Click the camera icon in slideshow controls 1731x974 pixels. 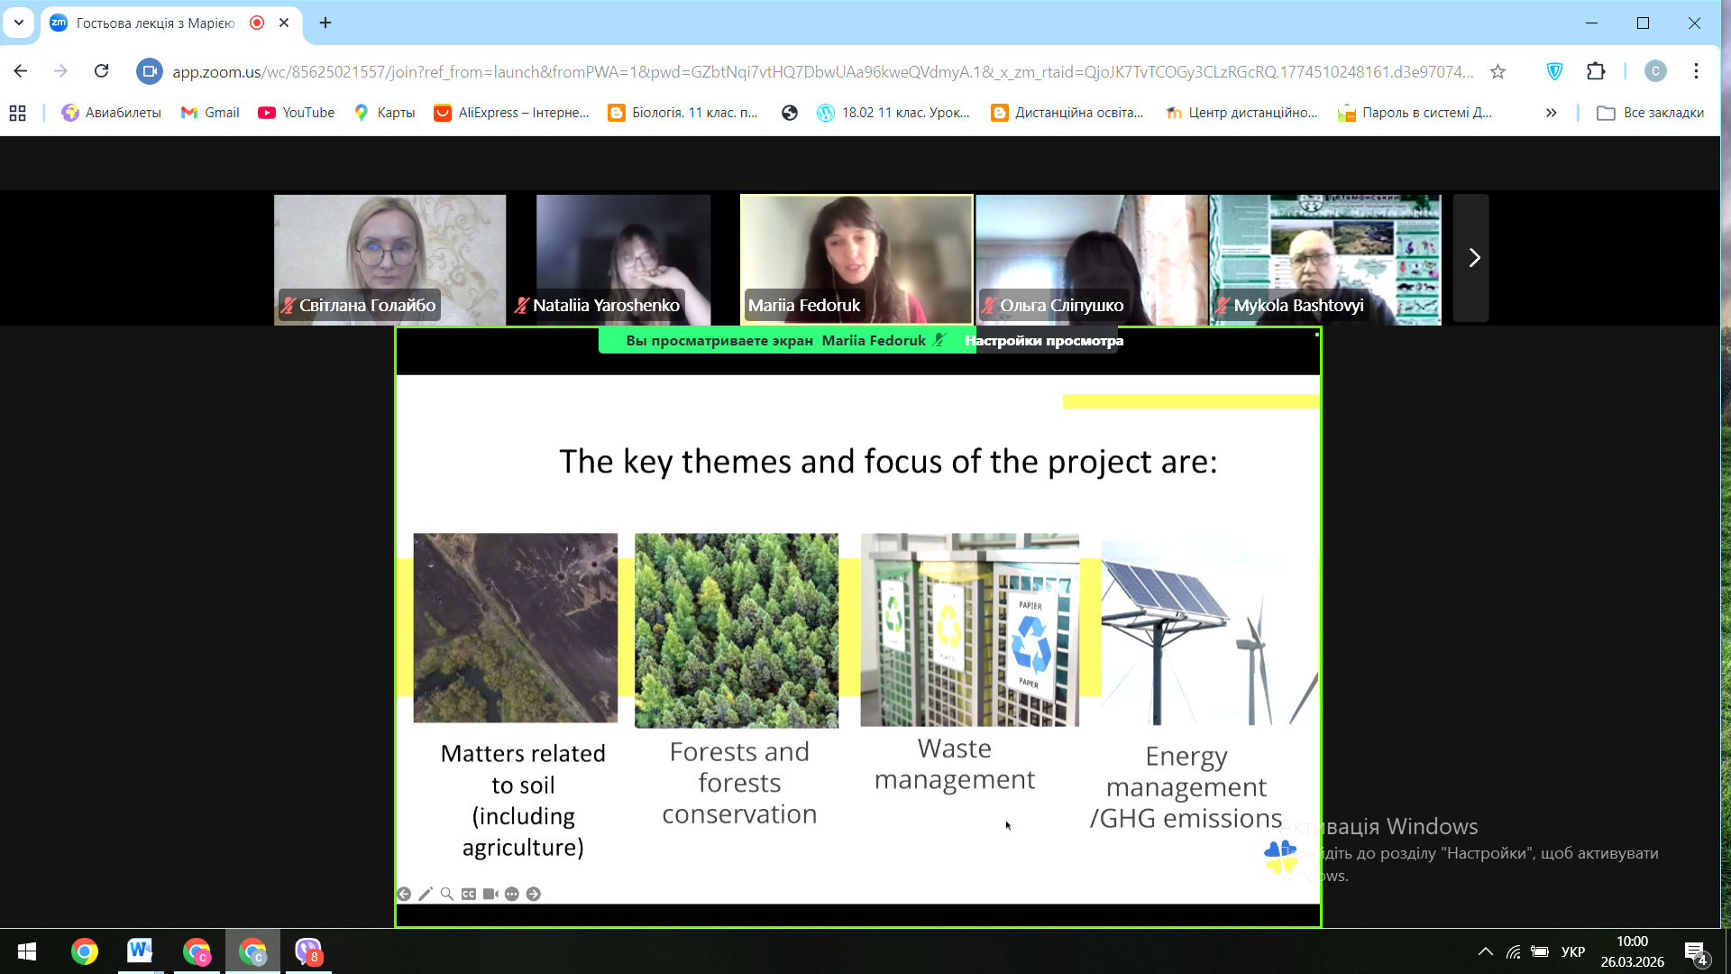tap(490, 894)
